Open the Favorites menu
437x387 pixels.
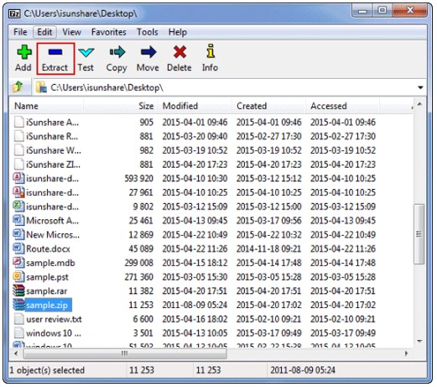(x=109, y=32)
